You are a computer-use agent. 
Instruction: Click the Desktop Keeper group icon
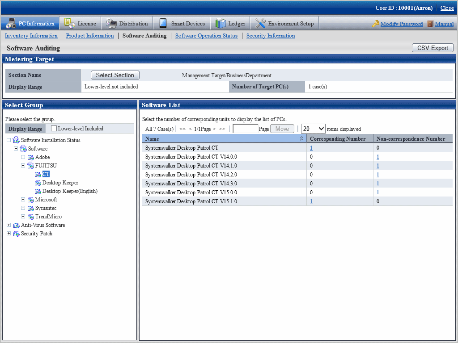point(38,183)
